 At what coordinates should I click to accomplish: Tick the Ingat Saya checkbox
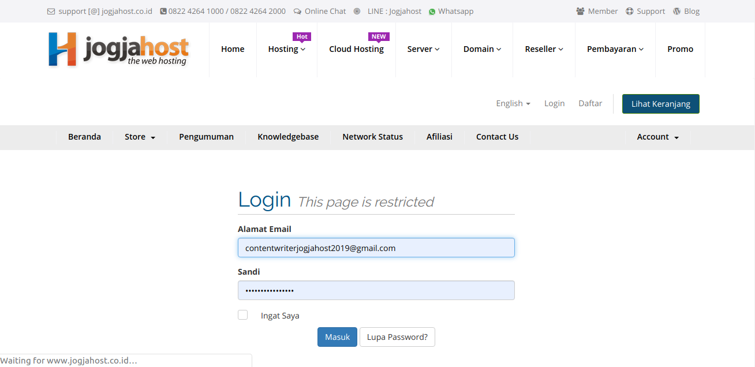(x=243, y=315)
